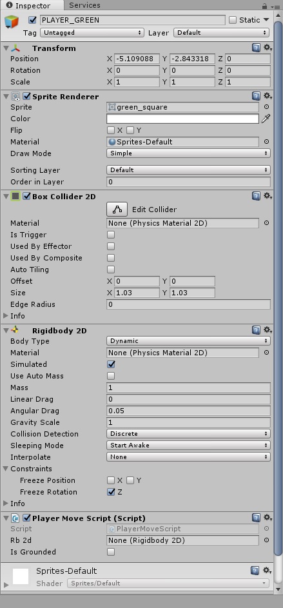
Task: Click the Sprites-Default material preview thumbnail
Action: 21,576
